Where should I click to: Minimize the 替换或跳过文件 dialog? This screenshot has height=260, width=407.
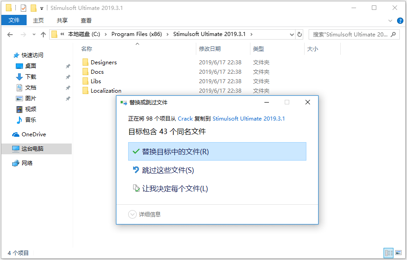tap(267, 103)
